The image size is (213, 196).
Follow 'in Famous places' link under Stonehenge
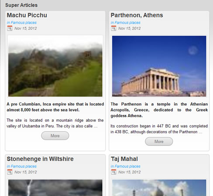[x=22, y=166]
